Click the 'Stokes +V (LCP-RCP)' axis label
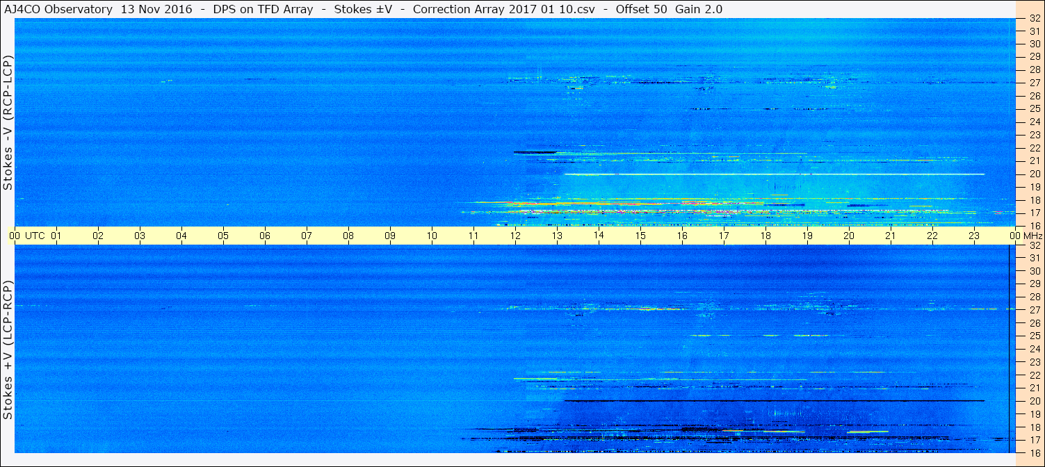 (8, 350)
